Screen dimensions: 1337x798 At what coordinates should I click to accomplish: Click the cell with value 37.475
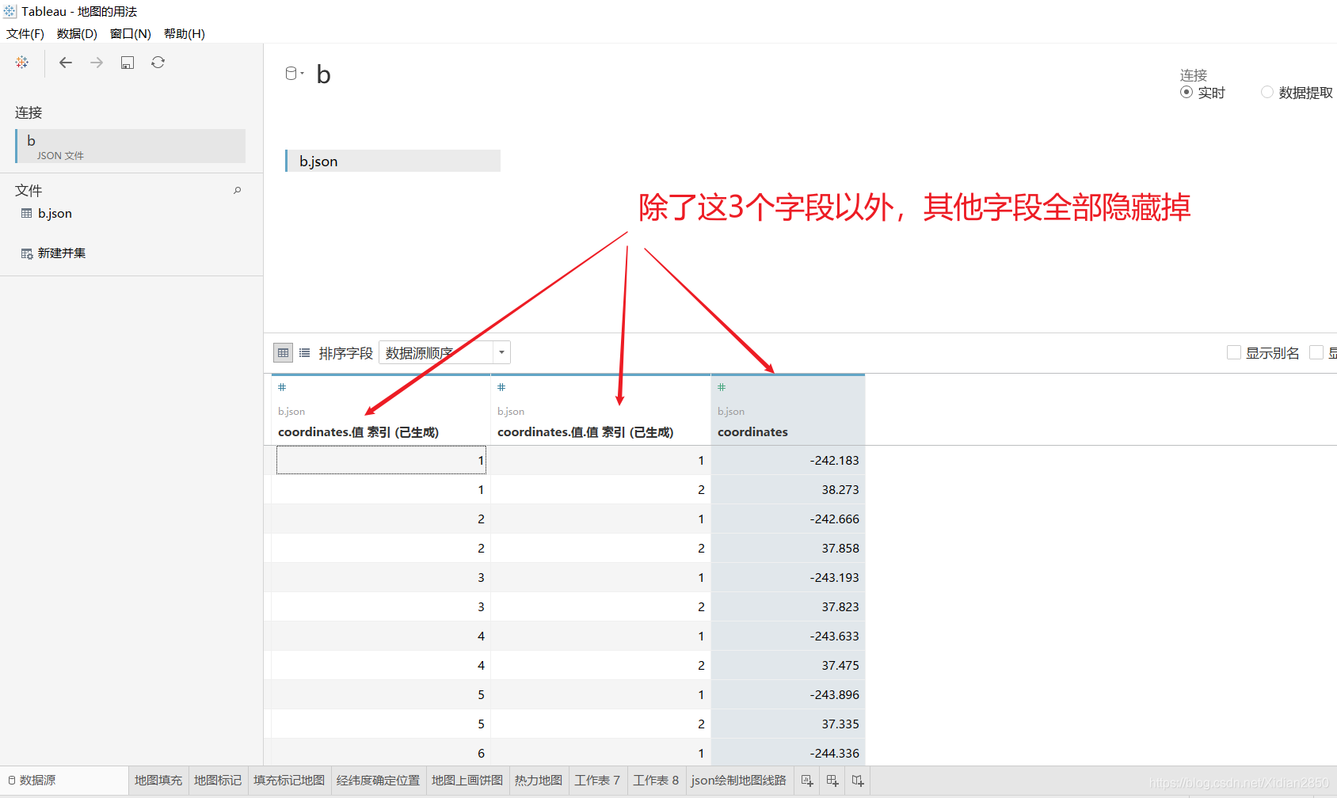coord(788,665)
